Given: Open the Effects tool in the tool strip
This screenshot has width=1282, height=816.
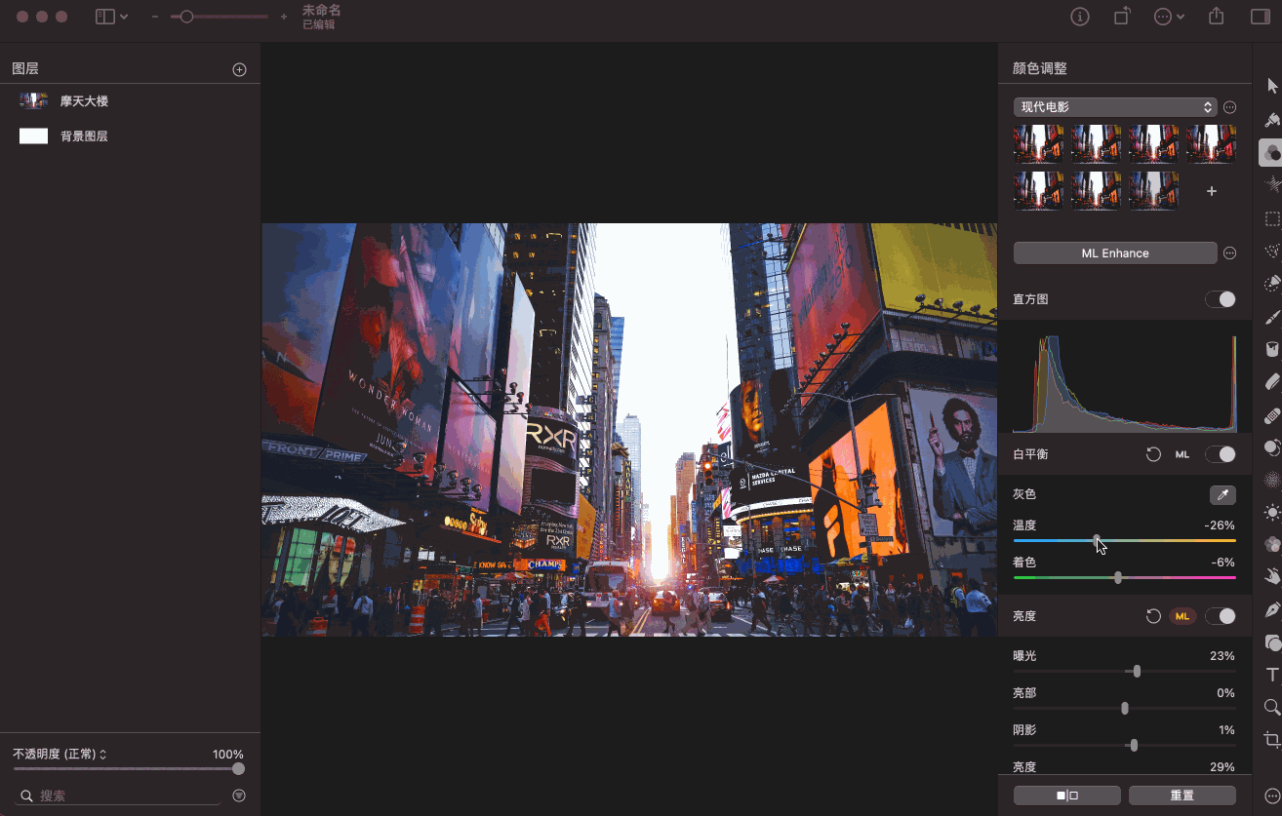Looking at the screenshot, I should click(1272, 185).
